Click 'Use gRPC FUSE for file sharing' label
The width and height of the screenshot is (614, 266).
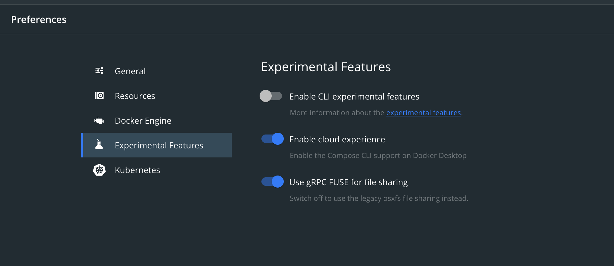click(x=348, y=182)
